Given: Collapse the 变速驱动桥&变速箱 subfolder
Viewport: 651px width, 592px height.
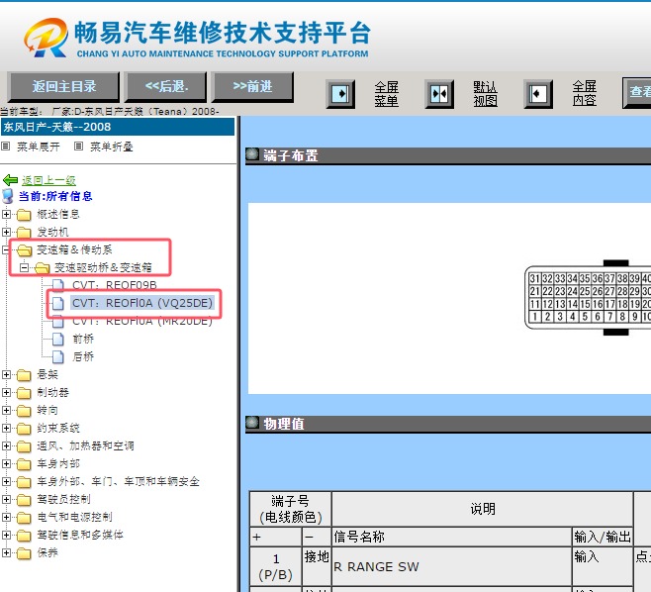Looking at the screenshot, I should 24,267.
